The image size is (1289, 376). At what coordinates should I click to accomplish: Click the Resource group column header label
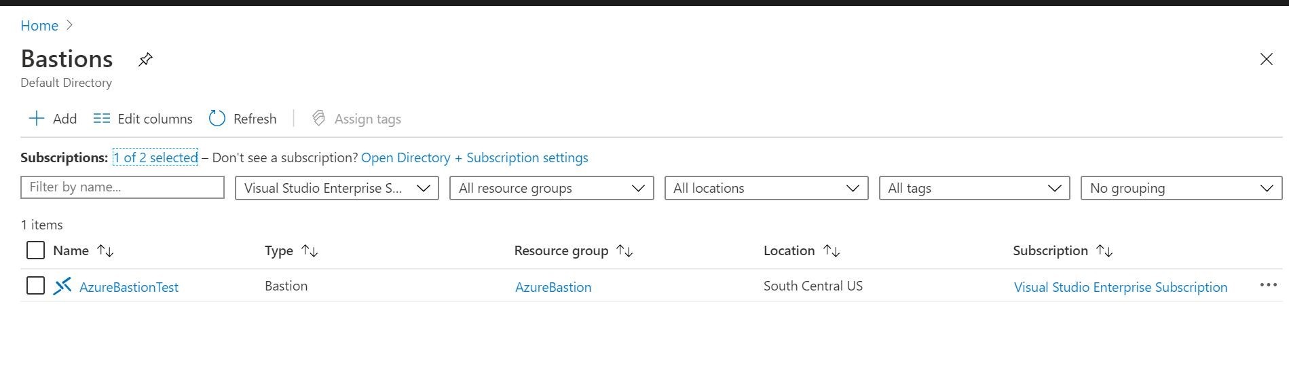(x=561, y=250)
